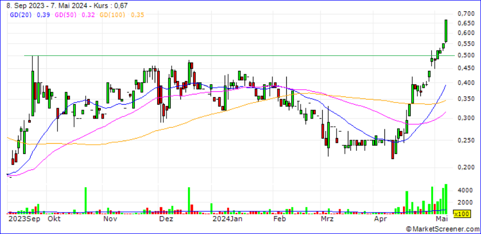481x234 pixels.
Task: Click the Mrz label on time axis
Action: 327,219
